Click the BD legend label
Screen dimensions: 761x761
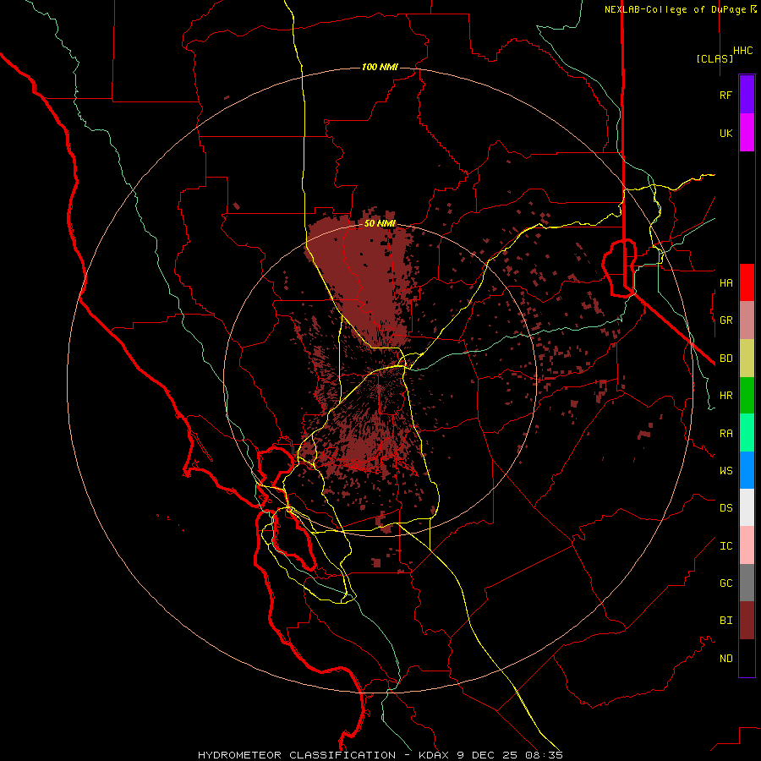click(725, 359)
